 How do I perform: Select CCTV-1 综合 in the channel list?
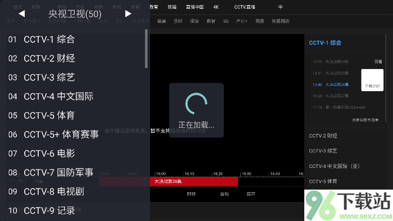click(x=49, y=40)
